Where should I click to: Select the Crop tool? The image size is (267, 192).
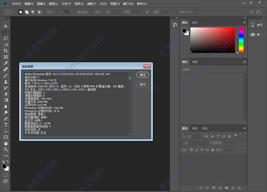[6, 51]
